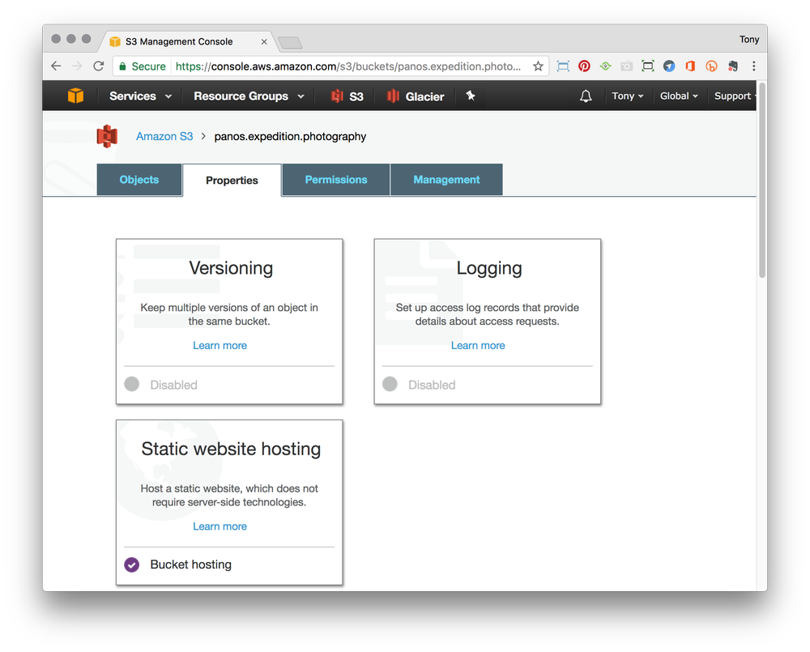Click the browser back arrow
This screenshot has height=652, width=810.
click(x=57, y=66)
